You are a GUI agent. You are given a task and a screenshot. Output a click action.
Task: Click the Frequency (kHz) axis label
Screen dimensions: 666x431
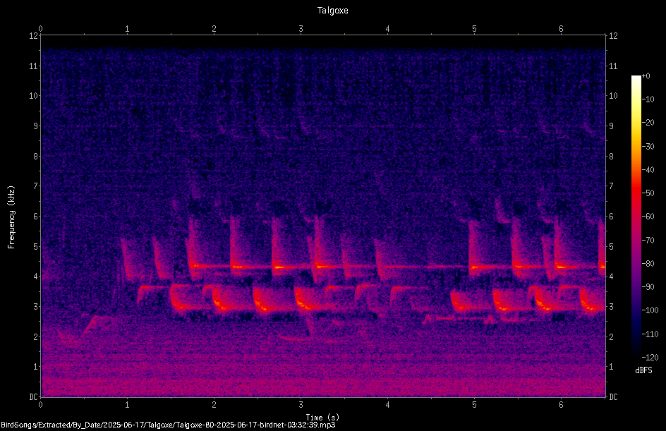click(x=11, y=217)
